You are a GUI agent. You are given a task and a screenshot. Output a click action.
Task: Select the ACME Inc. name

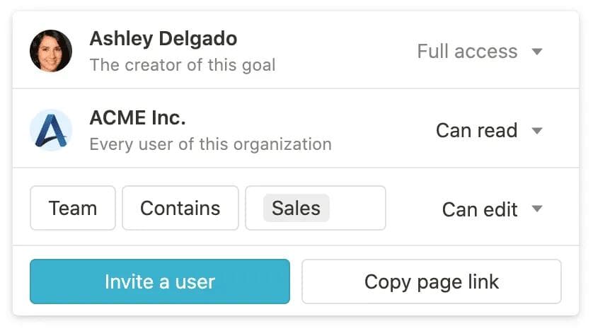click(x=137, y=117)
